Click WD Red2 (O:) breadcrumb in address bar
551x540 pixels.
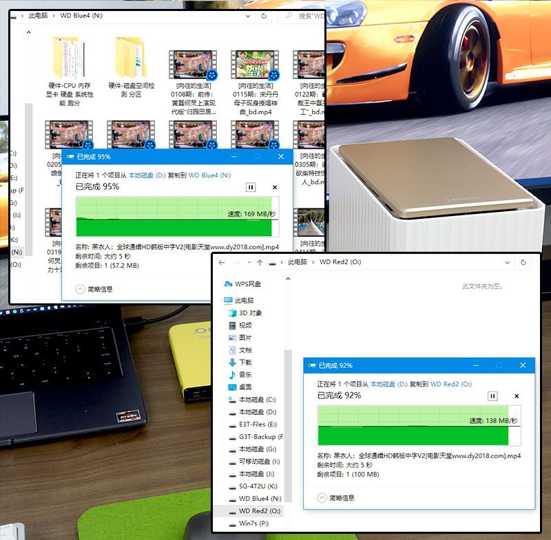click(x=340, y=262)
